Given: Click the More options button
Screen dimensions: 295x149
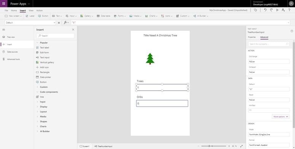Looking at the screenshot, I should pyautogui.click(x=281, y=117).
